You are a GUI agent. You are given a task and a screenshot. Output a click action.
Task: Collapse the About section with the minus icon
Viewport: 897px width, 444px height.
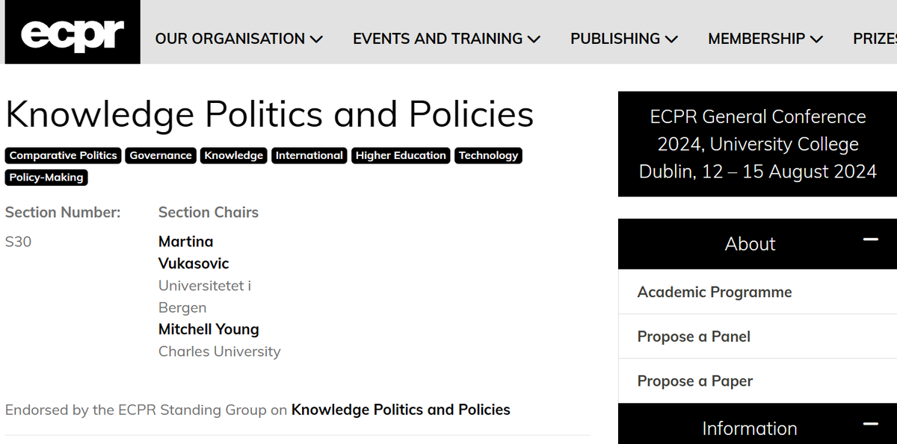870,240
